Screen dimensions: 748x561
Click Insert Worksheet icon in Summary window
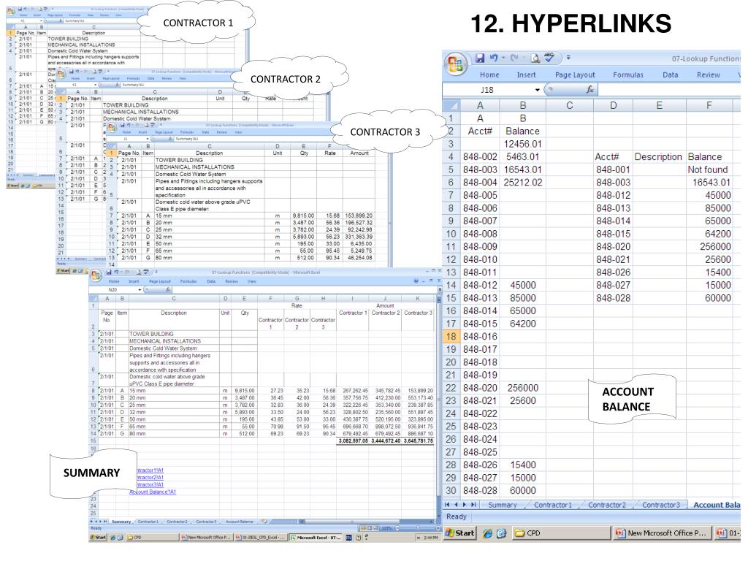coord(264,522)
